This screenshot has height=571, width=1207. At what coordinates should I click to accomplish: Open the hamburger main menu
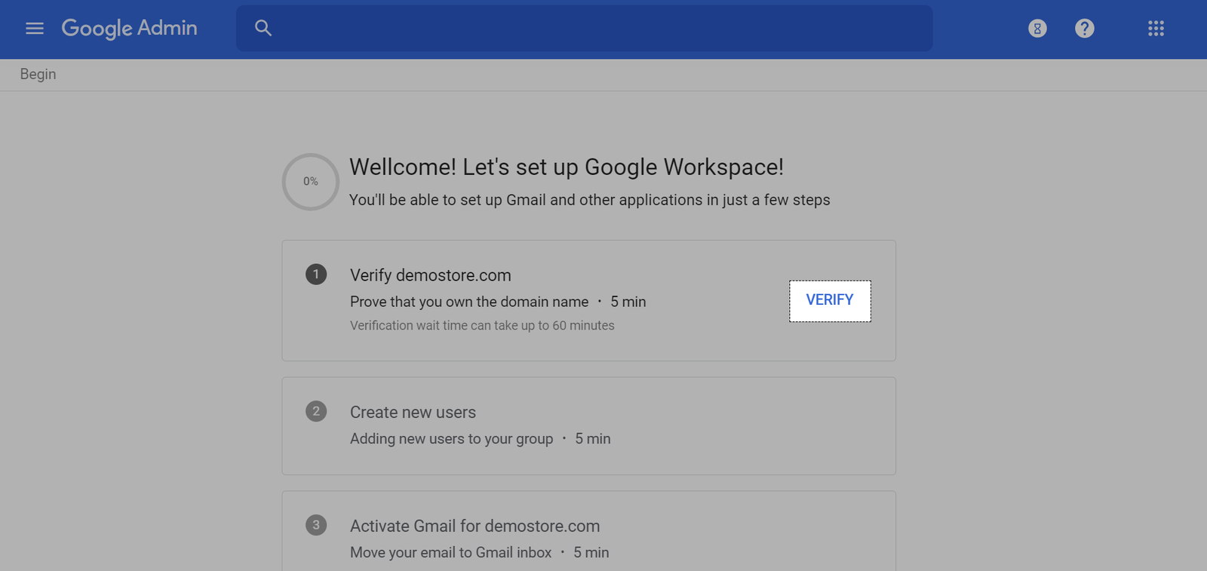(35, 29)
